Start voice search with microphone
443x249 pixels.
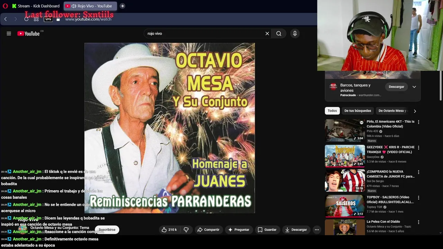pos(295,34)
